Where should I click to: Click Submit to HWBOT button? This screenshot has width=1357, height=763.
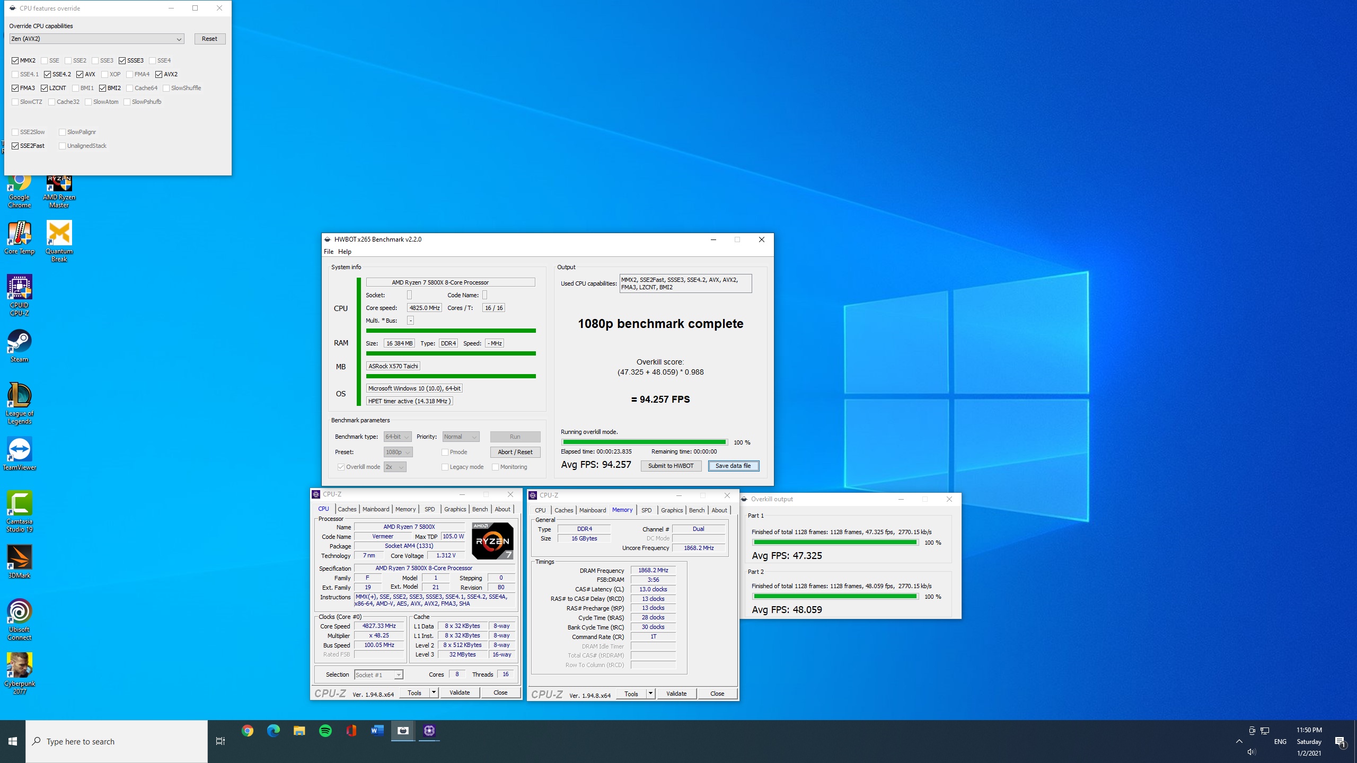671,466
